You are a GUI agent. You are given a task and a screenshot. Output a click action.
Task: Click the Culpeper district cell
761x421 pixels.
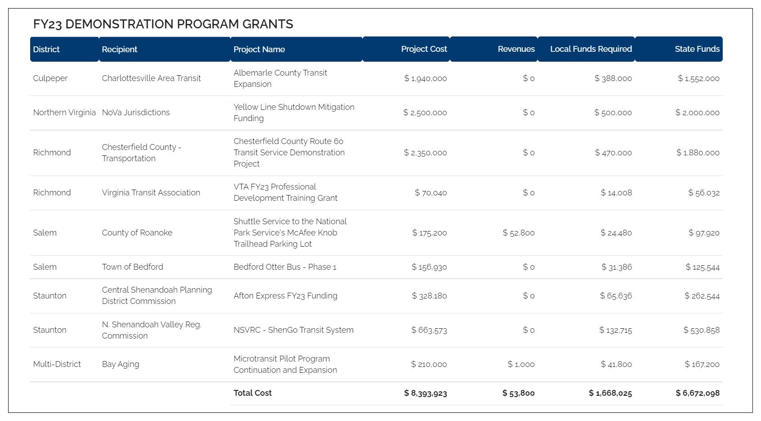pos(50,78)
